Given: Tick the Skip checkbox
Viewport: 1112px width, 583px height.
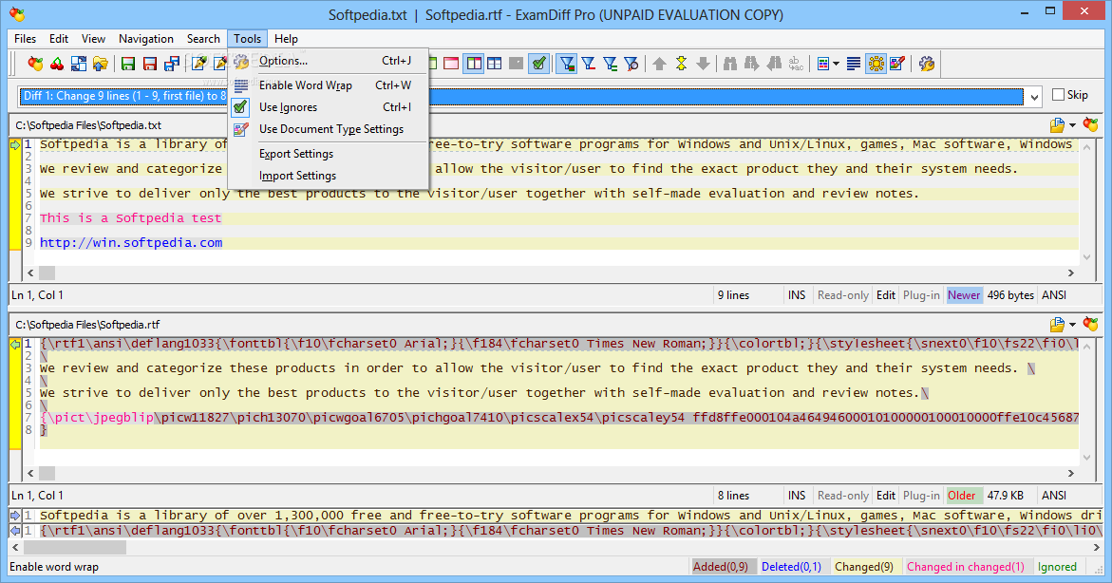Looking at the screenshot, I should pos(1059,94).
